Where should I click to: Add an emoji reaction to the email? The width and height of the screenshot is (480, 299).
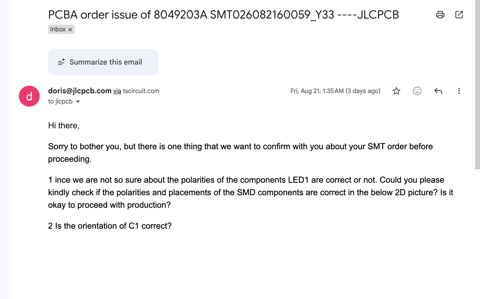[417, 91]
